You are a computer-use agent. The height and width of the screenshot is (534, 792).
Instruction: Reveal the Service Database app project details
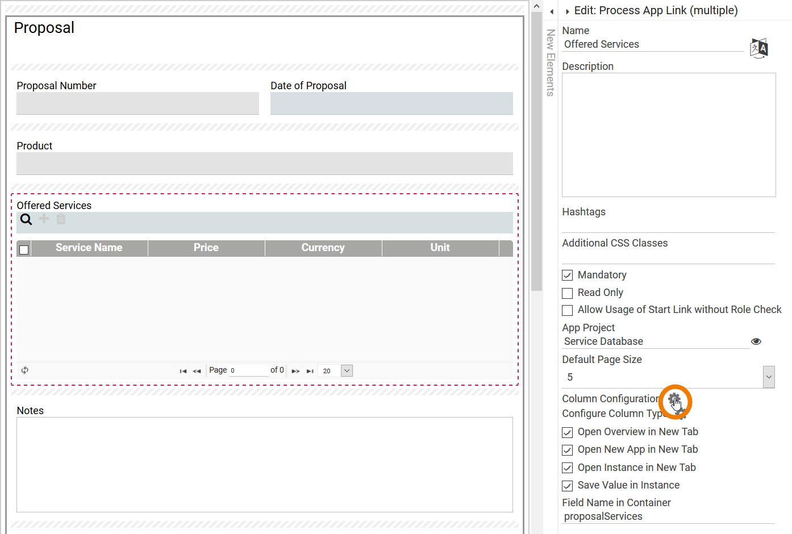pos(756,341)
